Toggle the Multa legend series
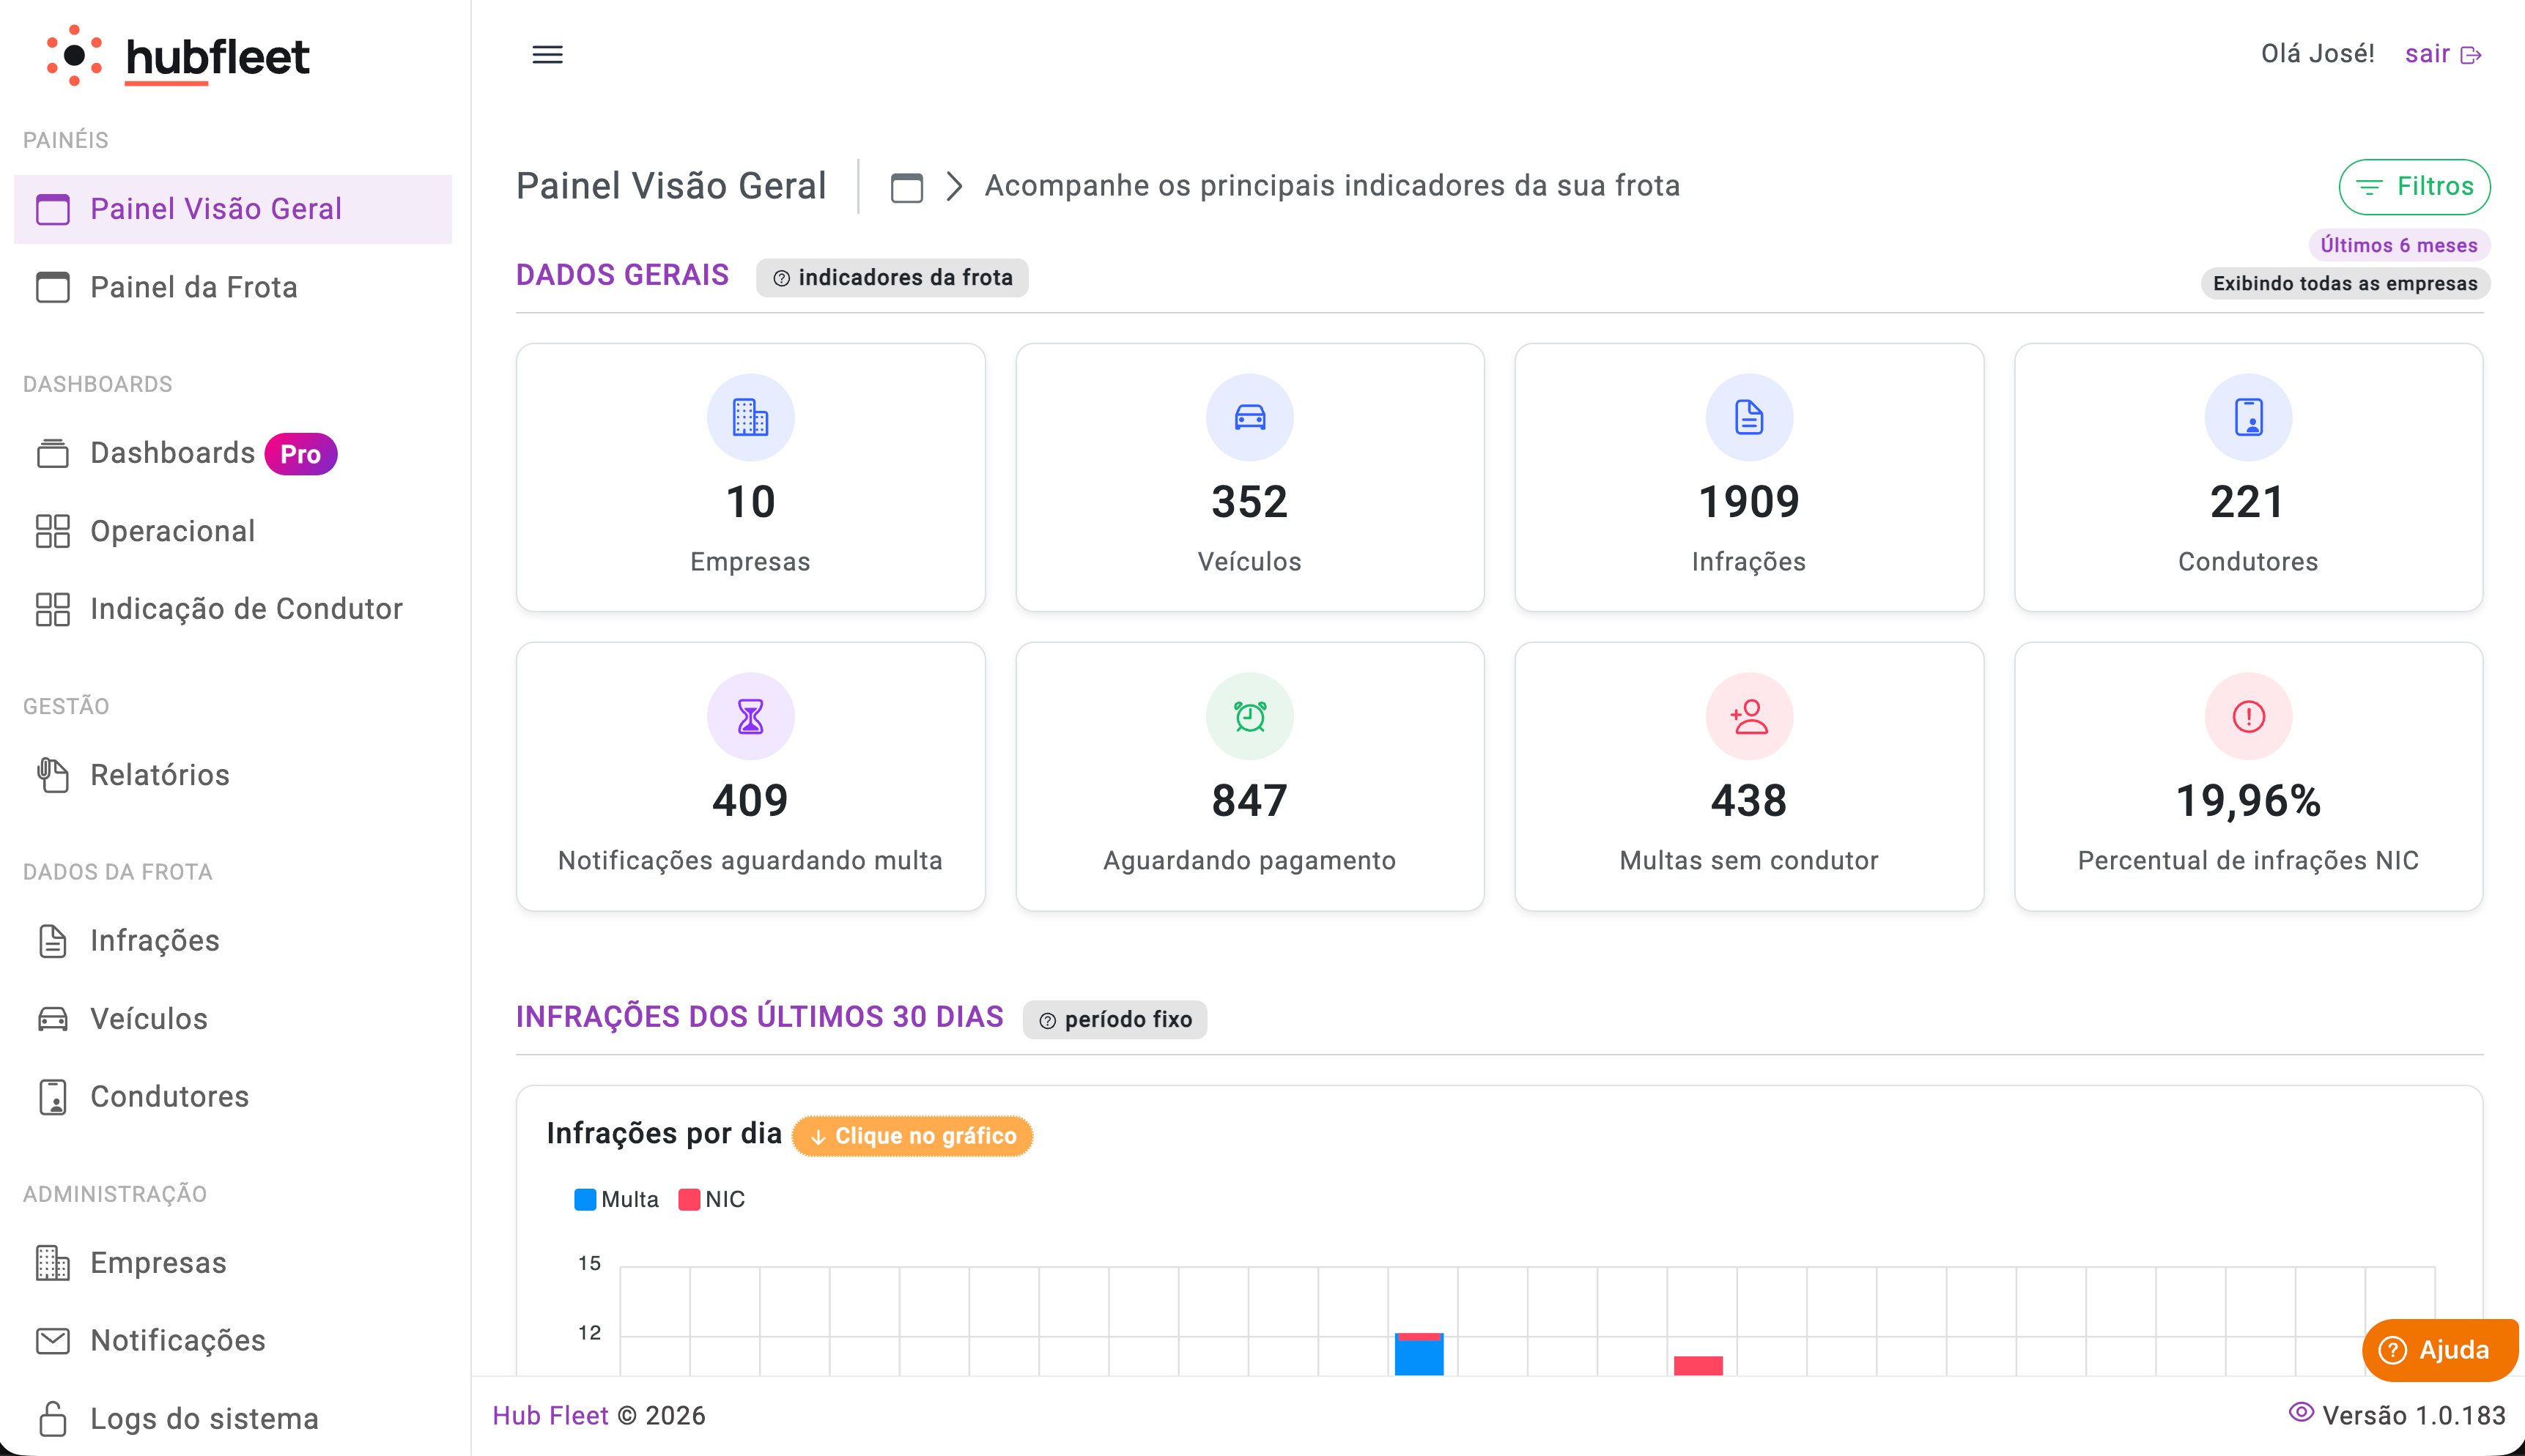2525x1456 pixels. tap(616, 1200)
